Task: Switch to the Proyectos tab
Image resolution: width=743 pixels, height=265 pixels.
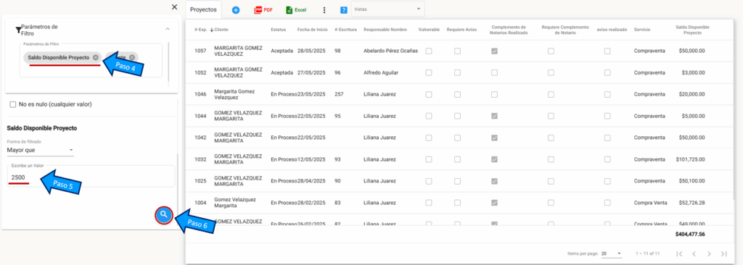Action: click(x=203, y=9)
